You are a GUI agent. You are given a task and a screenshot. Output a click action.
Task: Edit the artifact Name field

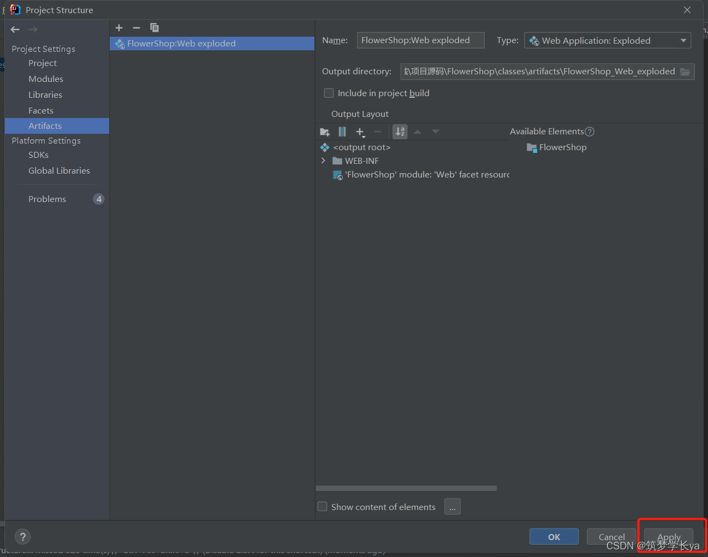420,40
